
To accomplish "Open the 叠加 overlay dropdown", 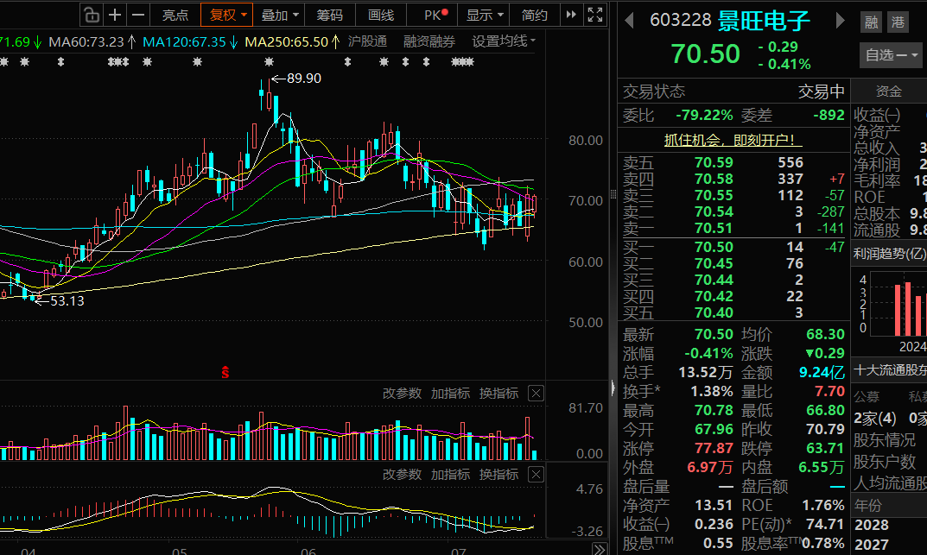I will (x=279, y=15).
